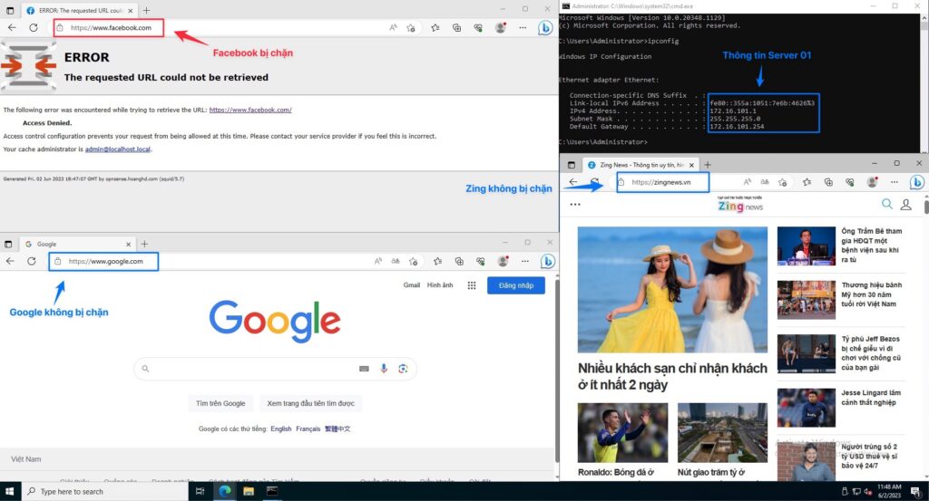
Task: Open tab actions menu in the Facebook window
Action: click(x=9, y=10)
